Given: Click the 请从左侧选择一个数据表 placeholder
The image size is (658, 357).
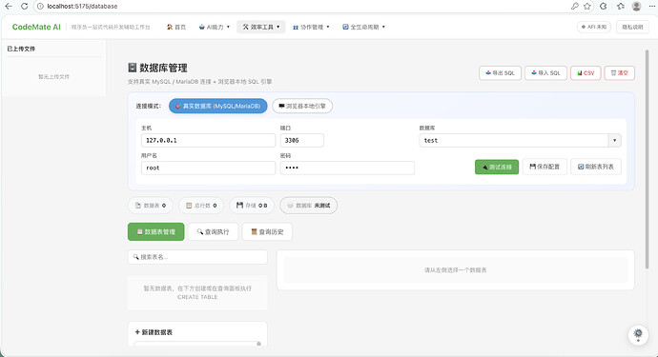Looking at the screenshot, I should [x=455, y=270].
